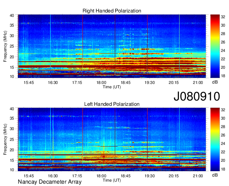This screenshot has height=186, width=229.
Task: Click the bottom colorbar's dB unit label
Action: (215, 175)
